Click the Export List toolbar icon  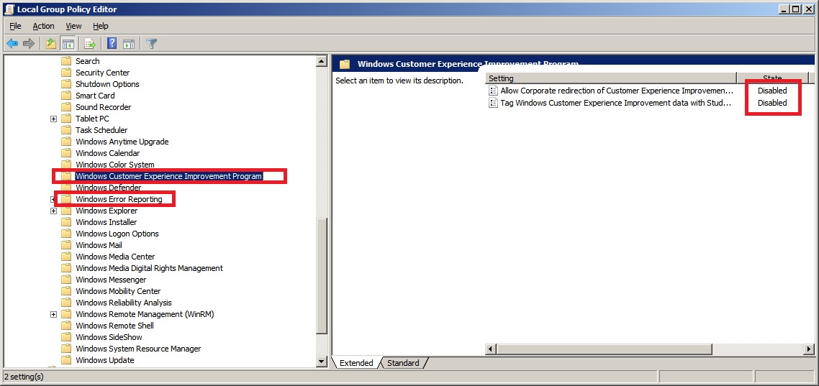click(90, 43)
